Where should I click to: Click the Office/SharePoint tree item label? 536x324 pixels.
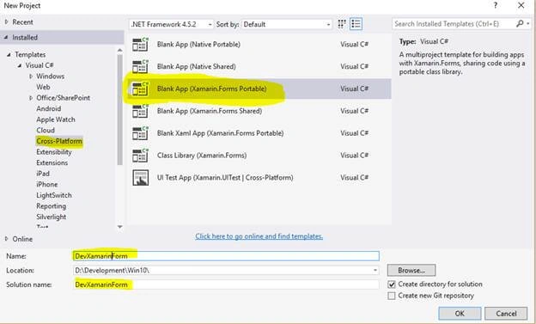(63, 98)
